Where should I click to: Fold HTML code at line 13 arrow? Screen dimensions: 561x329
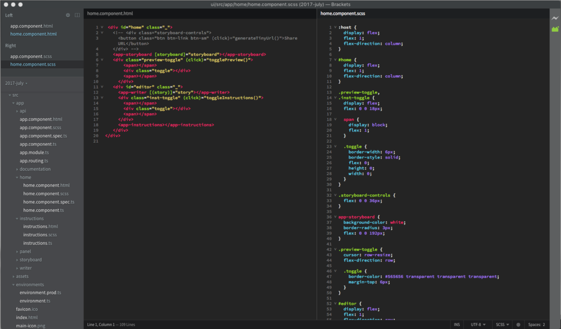[x=102, y=98]
